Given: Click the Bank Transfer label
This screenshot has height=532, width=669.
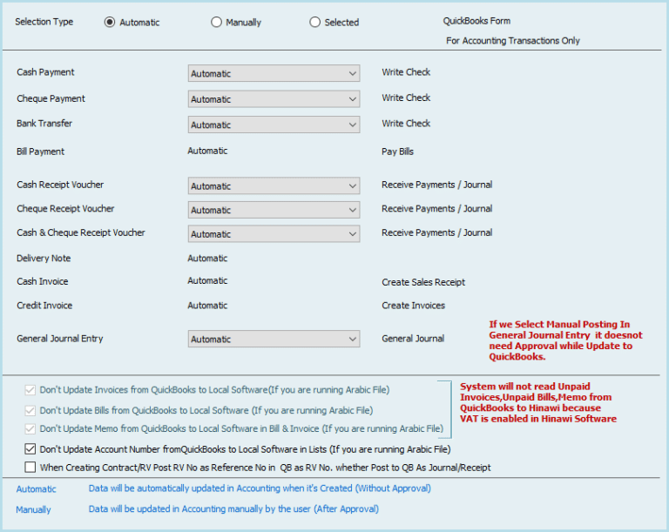Looking at the screenshot, I should tap(44, 124).
